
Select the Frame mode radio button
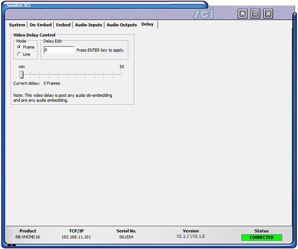[x=19, y=47]
